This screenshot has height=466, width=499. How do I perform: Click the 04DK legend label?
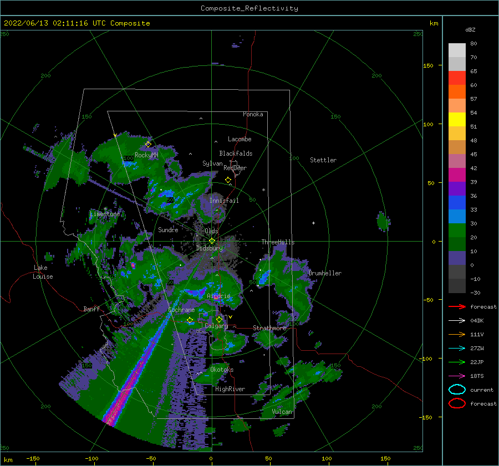[477, 321]
